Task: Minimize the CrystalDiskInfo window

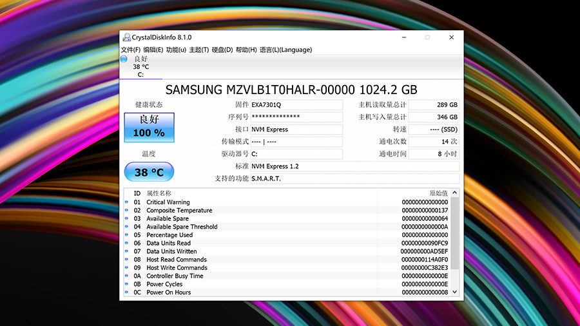Action: tap(404, 37)
